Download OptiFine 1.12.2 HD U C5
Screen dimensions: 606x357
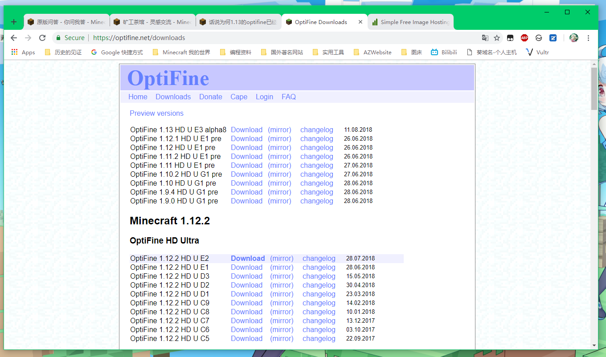(x=246, y=339)
